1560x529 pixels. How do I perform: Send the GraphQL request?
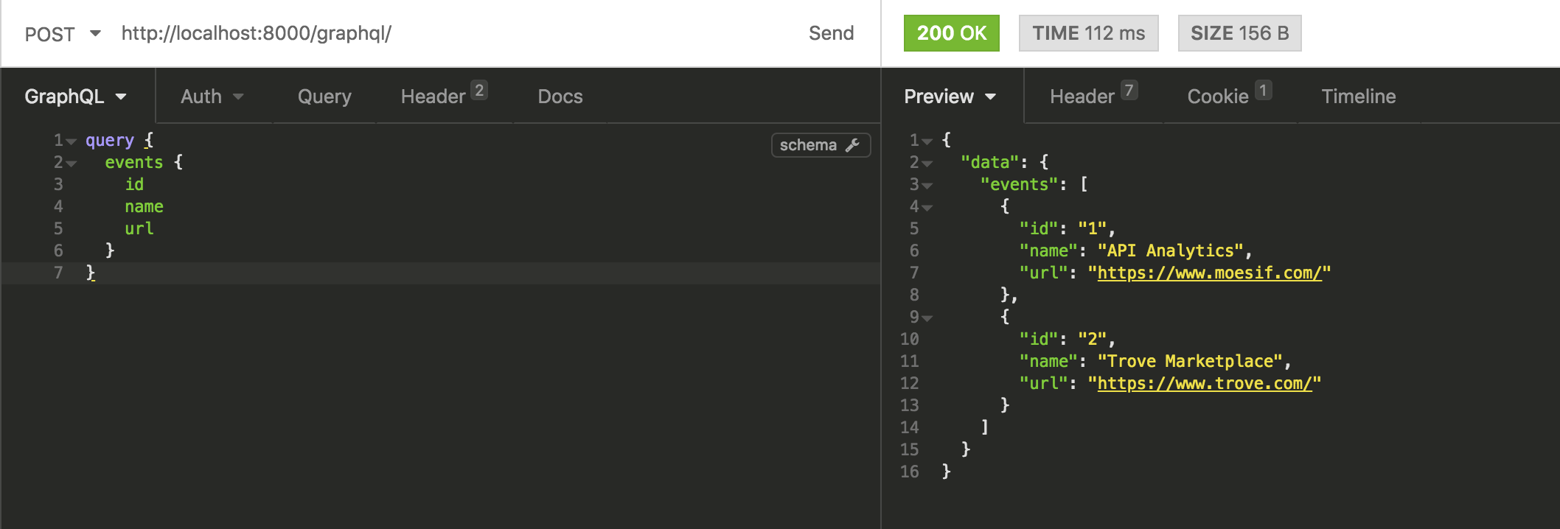pos(831,33)
